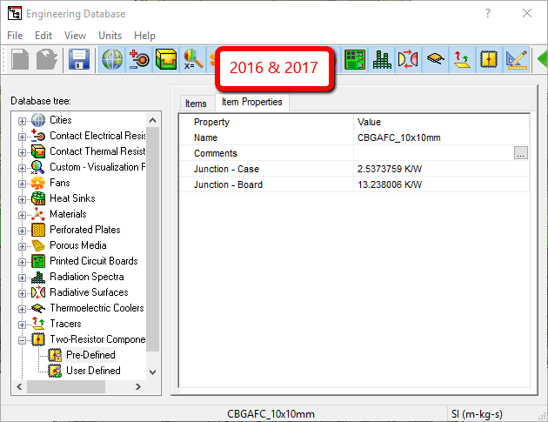The height and width of the screenshot is (422, 548).
Task: Switch to the Items tab
Action: coord(196,104)
